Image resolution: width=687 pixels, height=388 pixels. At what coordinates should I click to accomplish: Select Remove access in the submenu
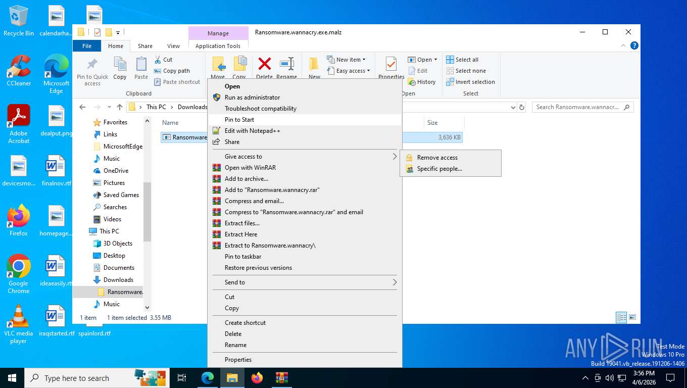tap(450, 158)
